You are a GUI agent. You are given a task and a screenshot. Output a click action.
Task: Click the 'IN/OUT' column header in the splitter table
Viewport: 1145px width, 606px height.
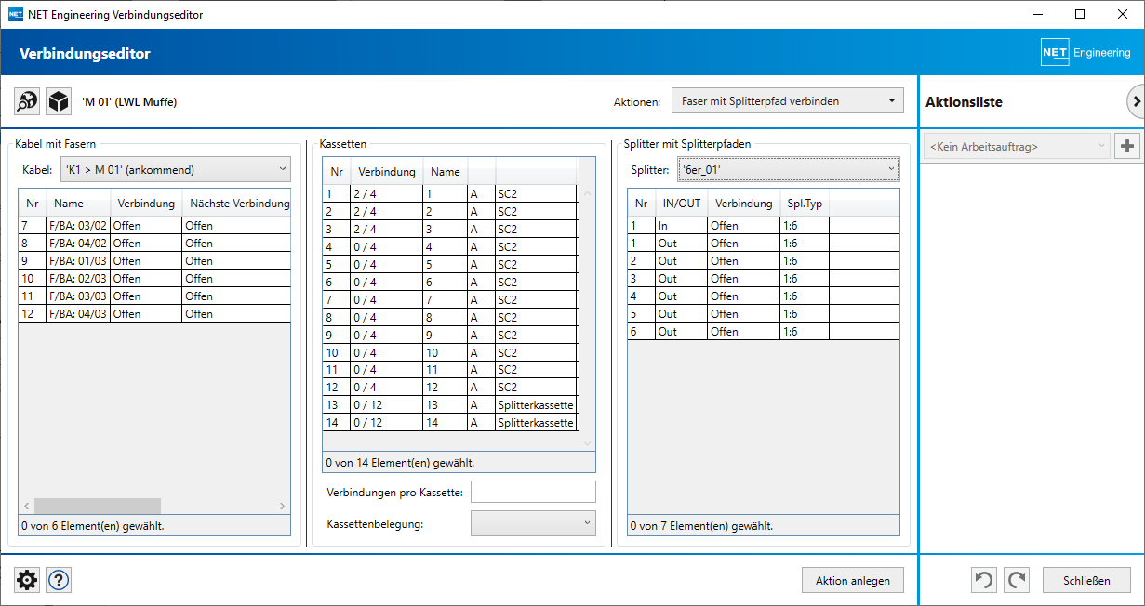click(x=682, y=204)
